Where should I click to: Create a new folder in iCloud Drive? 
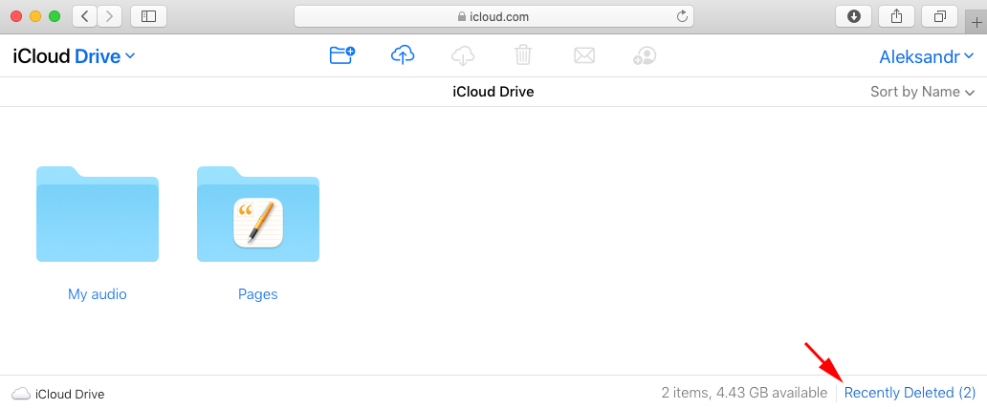(x=342, y=55)
